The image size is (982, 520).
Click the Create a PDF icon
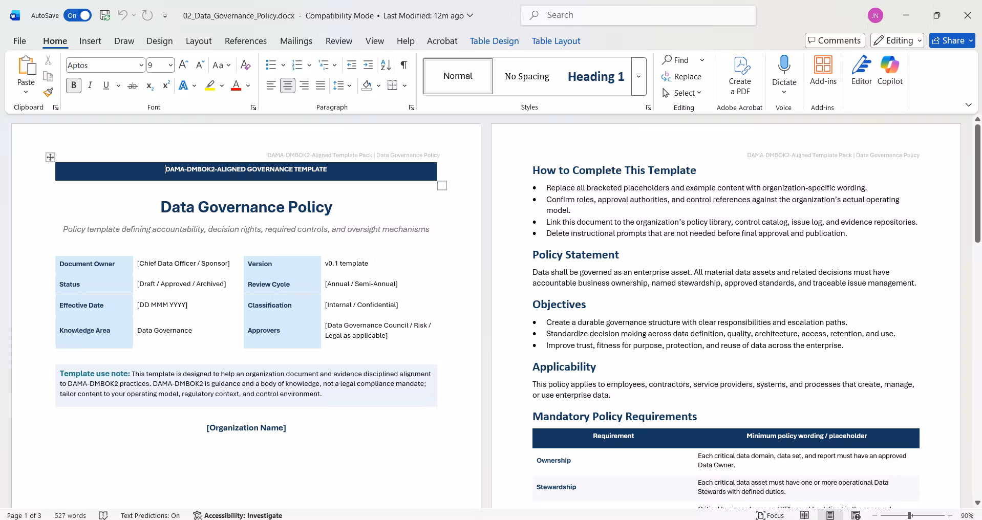click(x=740, y=76)
